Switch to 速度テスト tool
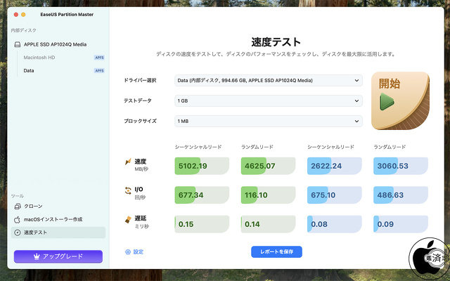 click(58, 233)
